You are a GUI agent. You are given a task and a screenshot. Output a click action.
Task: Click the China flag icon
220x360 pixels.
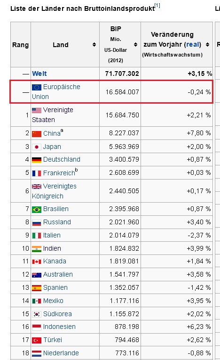point(37,134)
